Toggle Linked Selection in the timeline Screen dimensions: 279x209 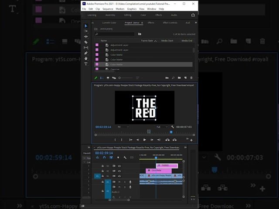[x=111, y=158]
